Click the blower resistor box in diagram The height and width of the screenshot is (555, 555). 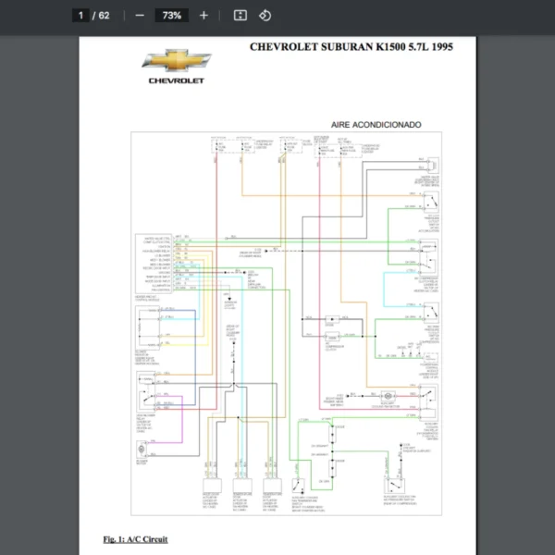[x=147, y=327]
